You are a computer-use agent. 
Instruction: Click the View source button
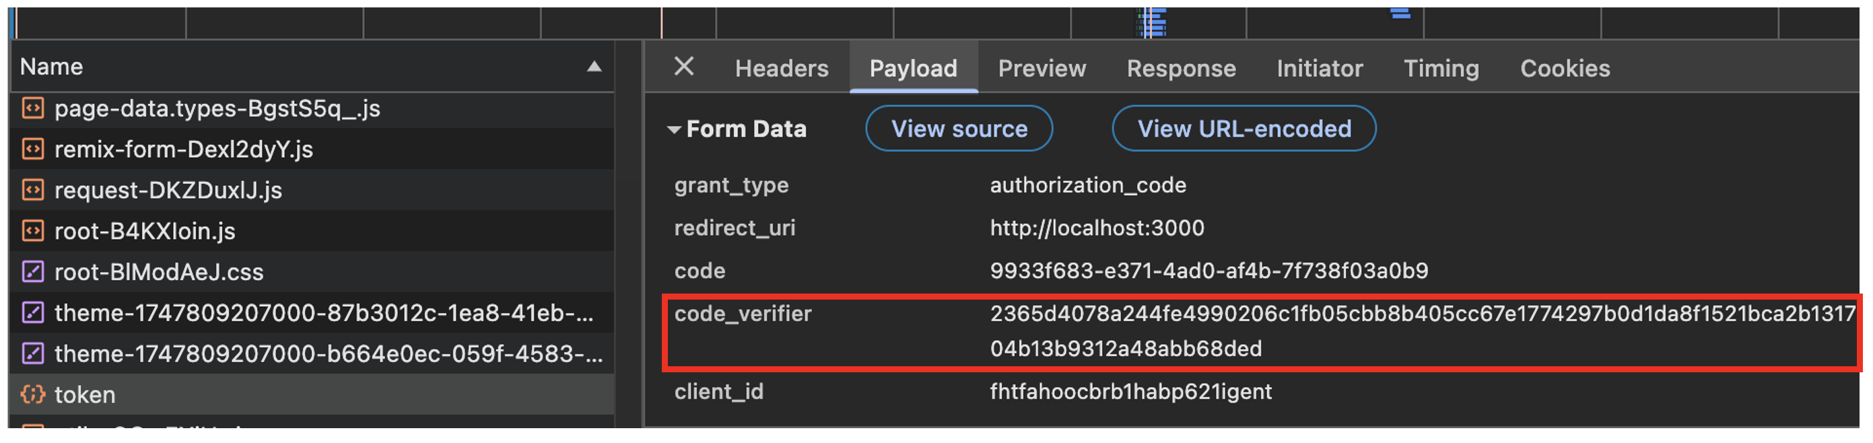pyautogui.click(x=958, y=129)
